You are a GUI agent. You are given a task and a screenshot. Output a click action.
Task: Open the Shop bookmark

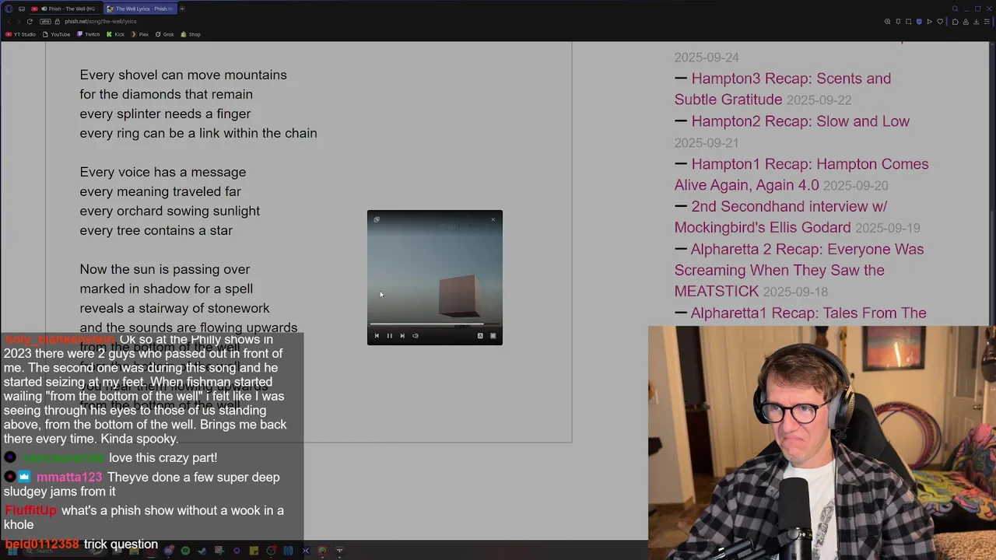tap(191, 34)
